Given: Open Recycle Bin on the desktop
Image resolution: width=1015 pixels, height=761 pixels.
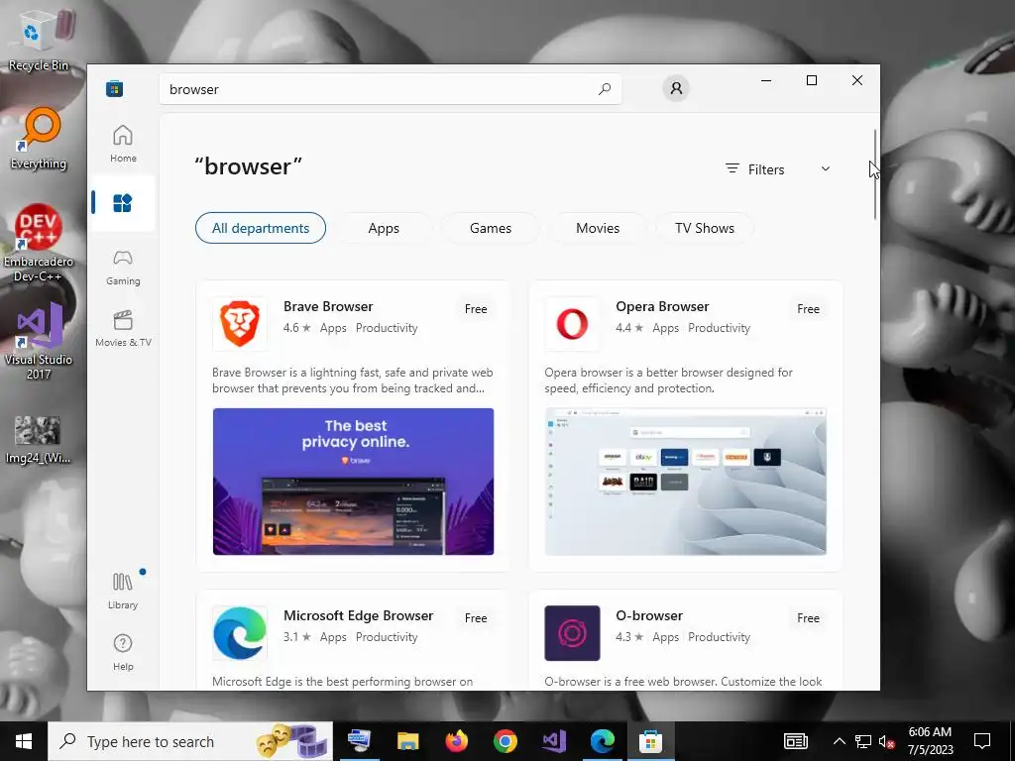Looking at the screenshot, I should [x=39, y=40].
